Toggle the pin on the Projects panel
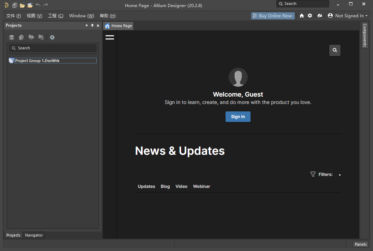Screen dimensions: 373x251 click(92, 26)
